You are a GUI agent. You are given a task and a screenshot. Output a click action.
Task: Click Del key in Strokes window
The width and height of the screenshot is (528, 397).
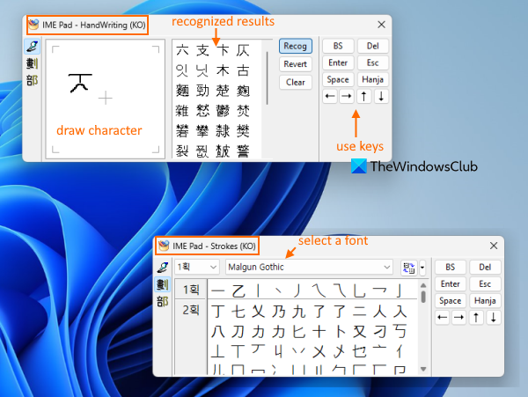pyautogui.click(x=485, y=268)
